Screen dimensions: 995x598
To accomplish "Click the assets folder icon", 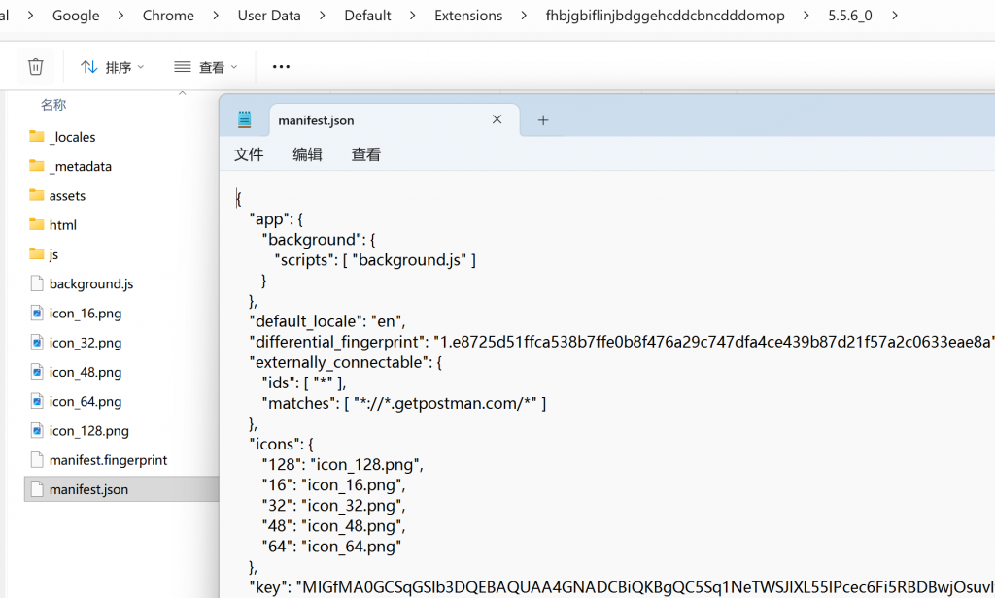I will (x=37, y=195).
